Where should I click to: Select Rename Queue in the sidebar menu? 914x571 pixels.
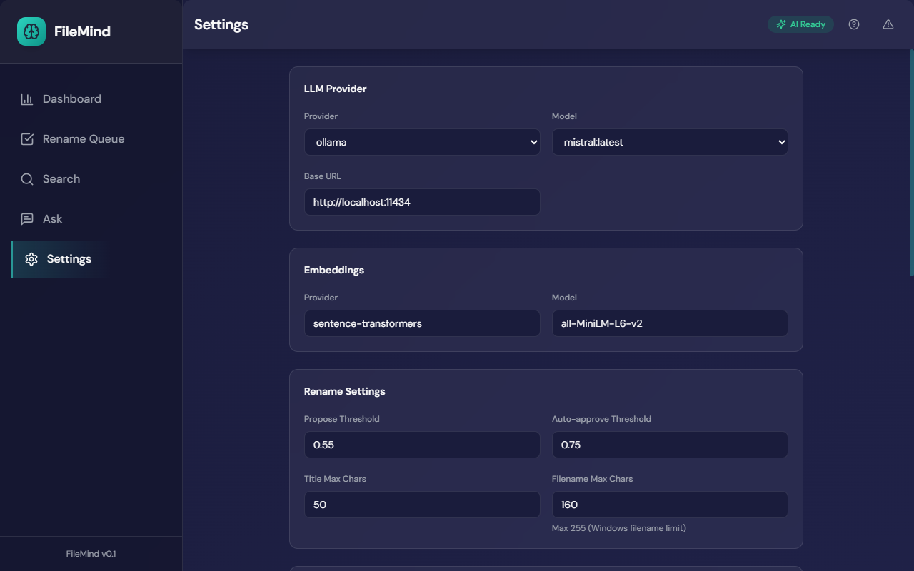[x=82, y=138]
